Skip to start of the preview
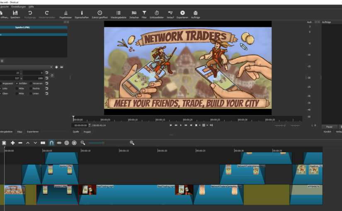 (171, 125)
